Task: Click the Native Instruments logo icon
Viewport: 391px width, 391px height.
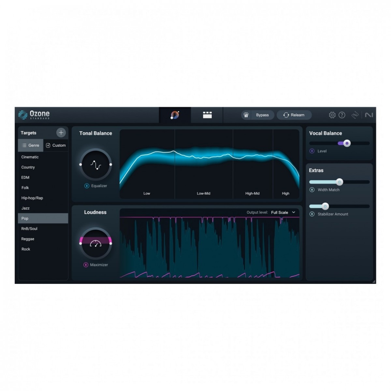Action: tap(369, 115)
